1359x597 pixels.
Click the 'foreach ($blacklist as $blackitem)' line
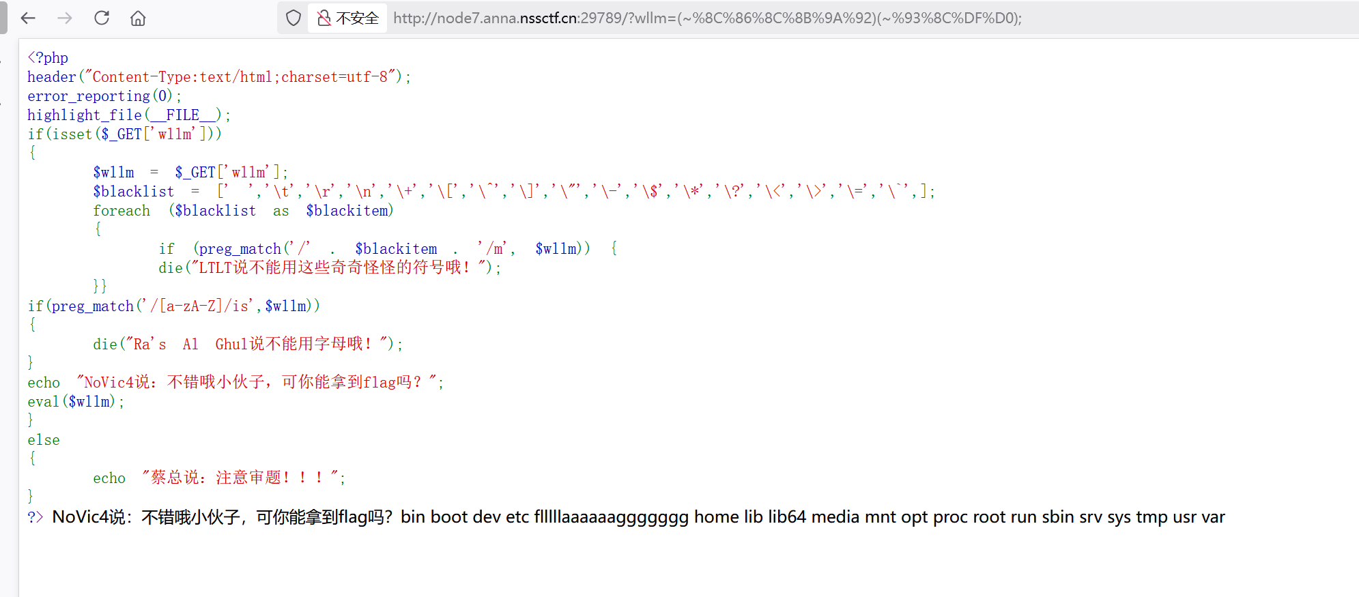244,211
